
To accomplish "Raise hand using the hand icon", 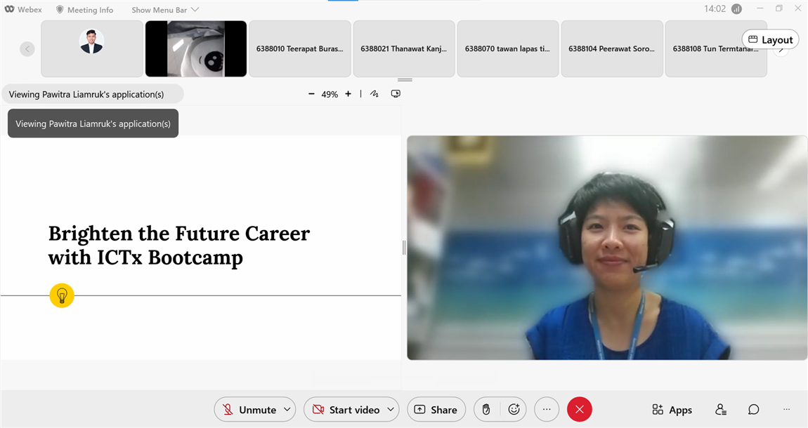I will click(x=486, y=410).
